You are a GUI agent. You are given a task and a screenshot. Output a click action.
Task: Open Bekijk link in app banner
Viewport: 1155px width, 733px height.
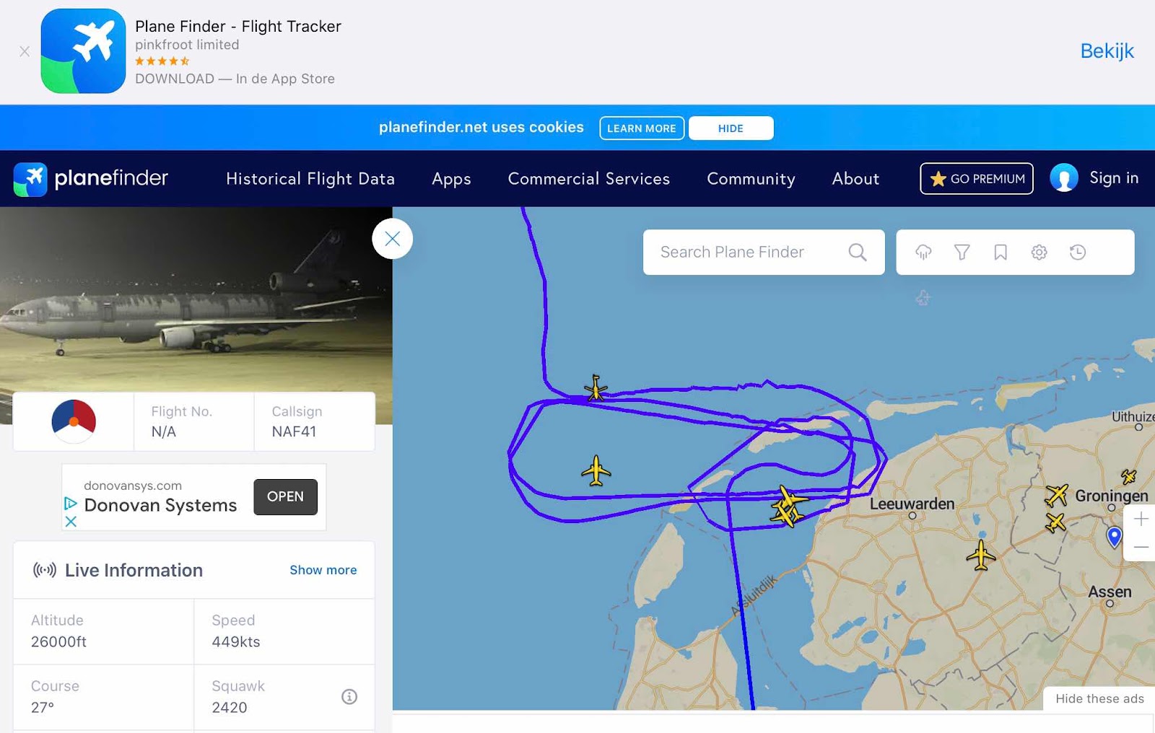point(1107,51)
